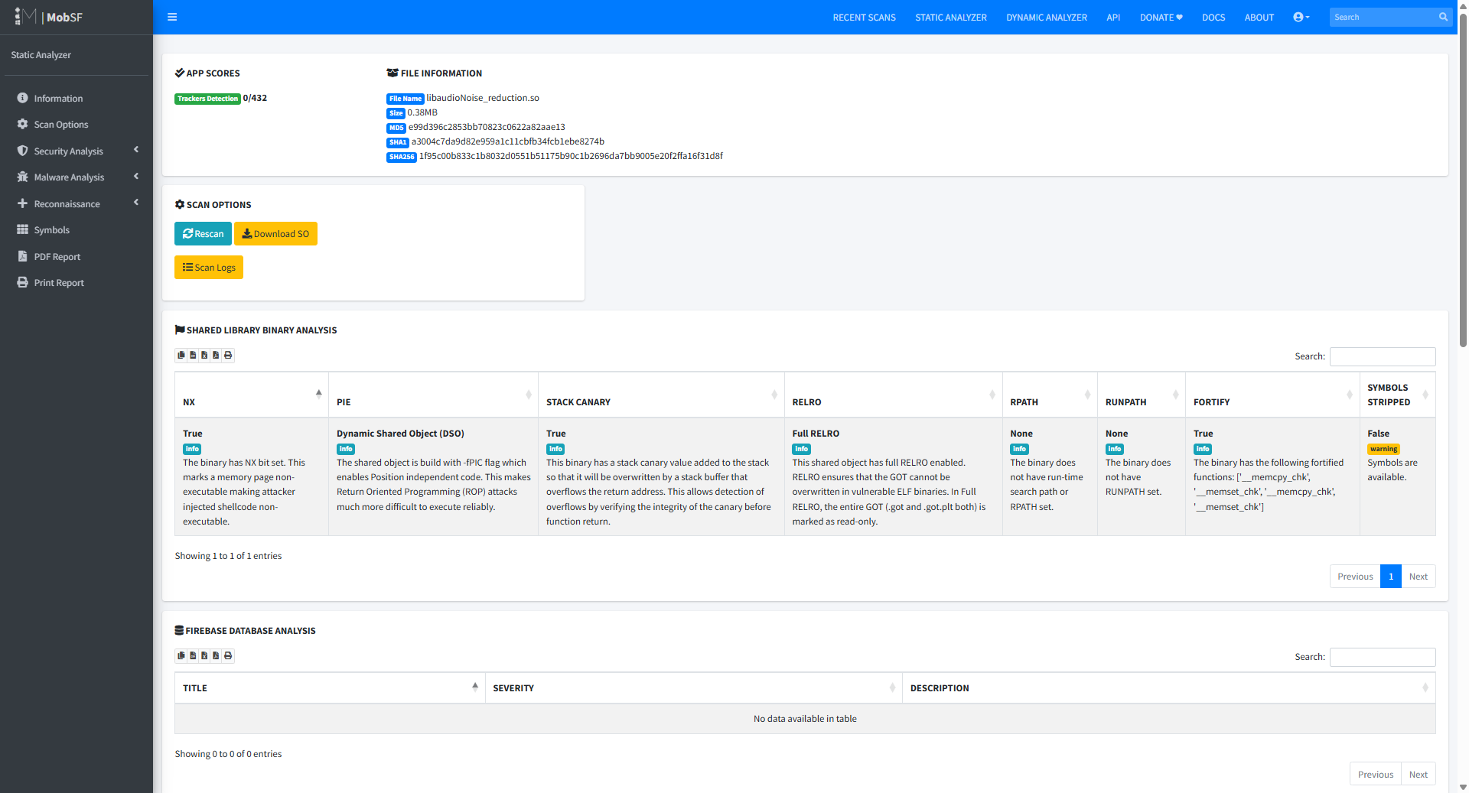
Task: Open RECENT SCANS from the top menu
Action: pos(864,17)
